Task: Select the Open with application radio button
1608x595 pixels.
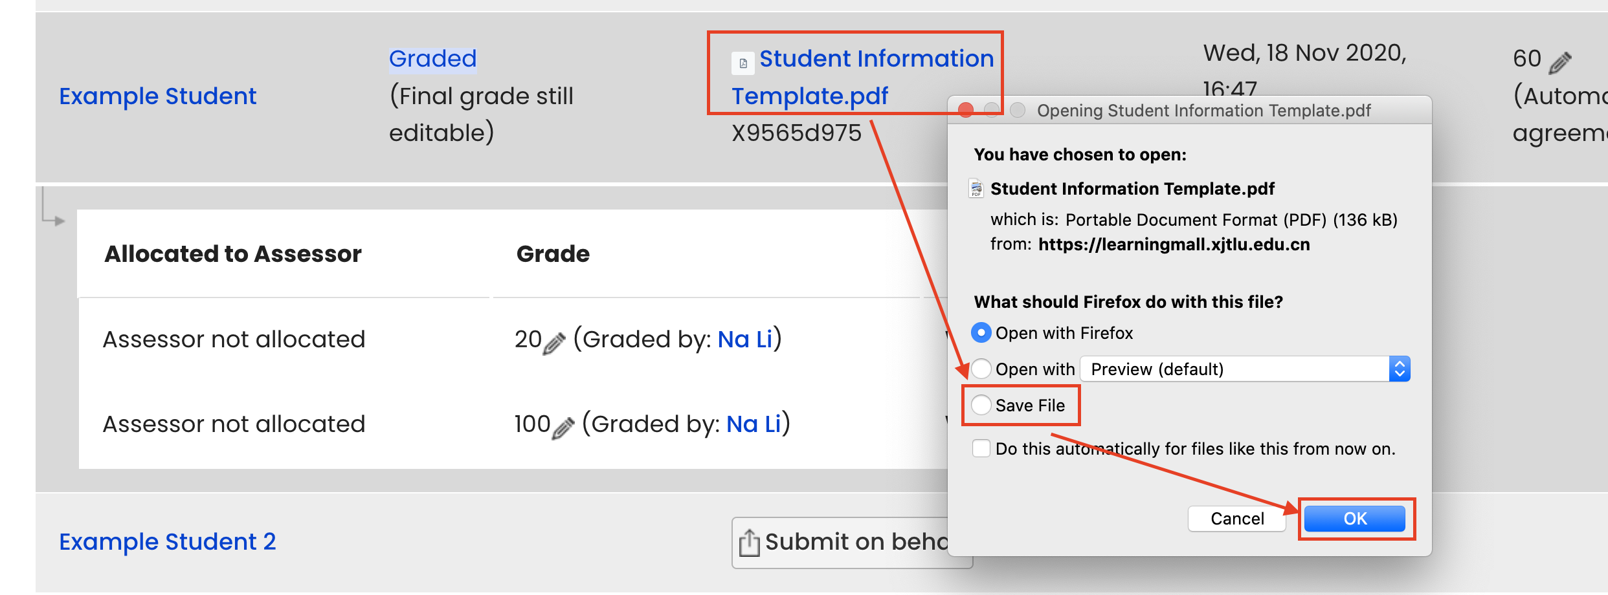Action: (981, 369)
